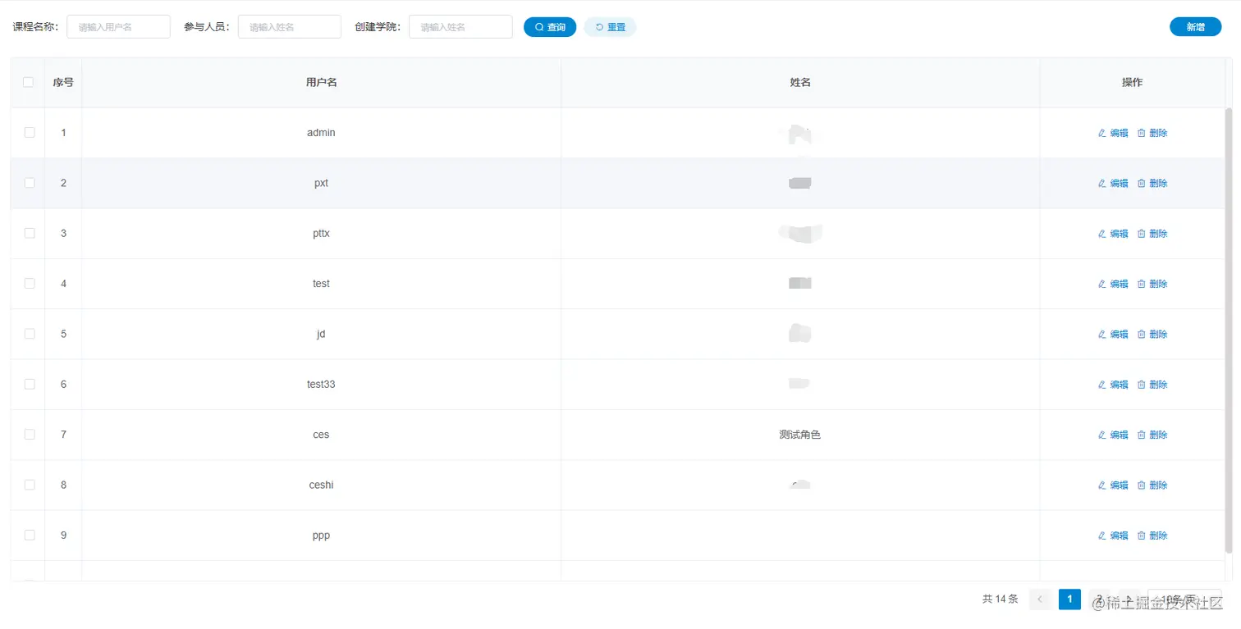Click the 查询 search button
Screen dimensions: 1241x629
pyautogui.click(x=550, y=27)
